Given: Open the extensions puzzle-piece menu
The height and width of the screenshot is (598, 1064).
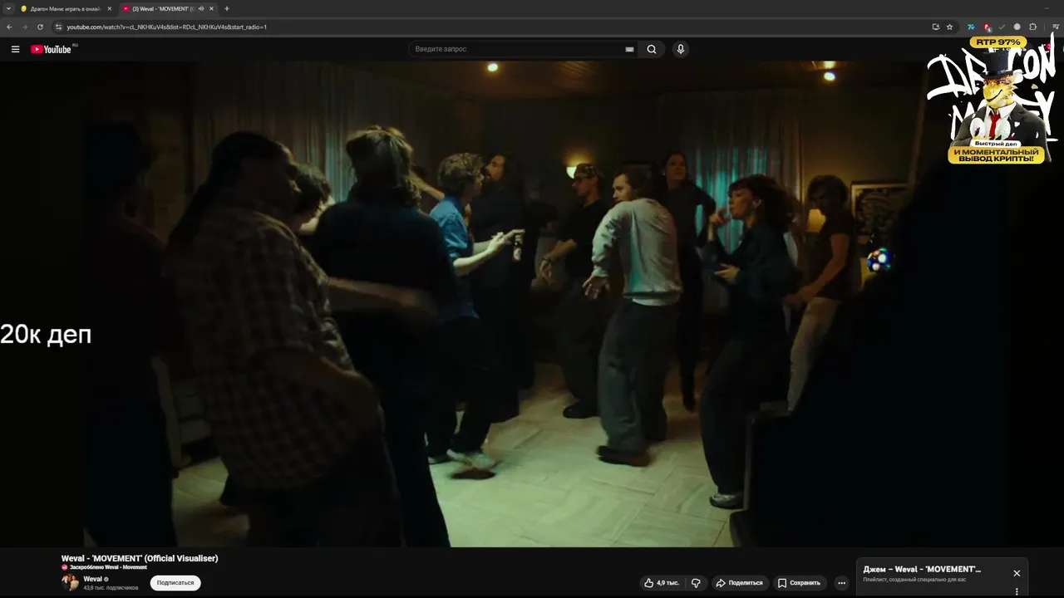Looking at the screenshot, I should click(1033, 27).
